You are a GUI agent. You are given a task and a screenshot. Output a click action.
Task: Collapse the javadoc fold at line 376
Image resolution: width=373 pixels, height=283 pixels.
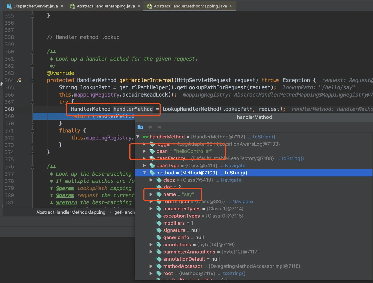pos(33,167)
